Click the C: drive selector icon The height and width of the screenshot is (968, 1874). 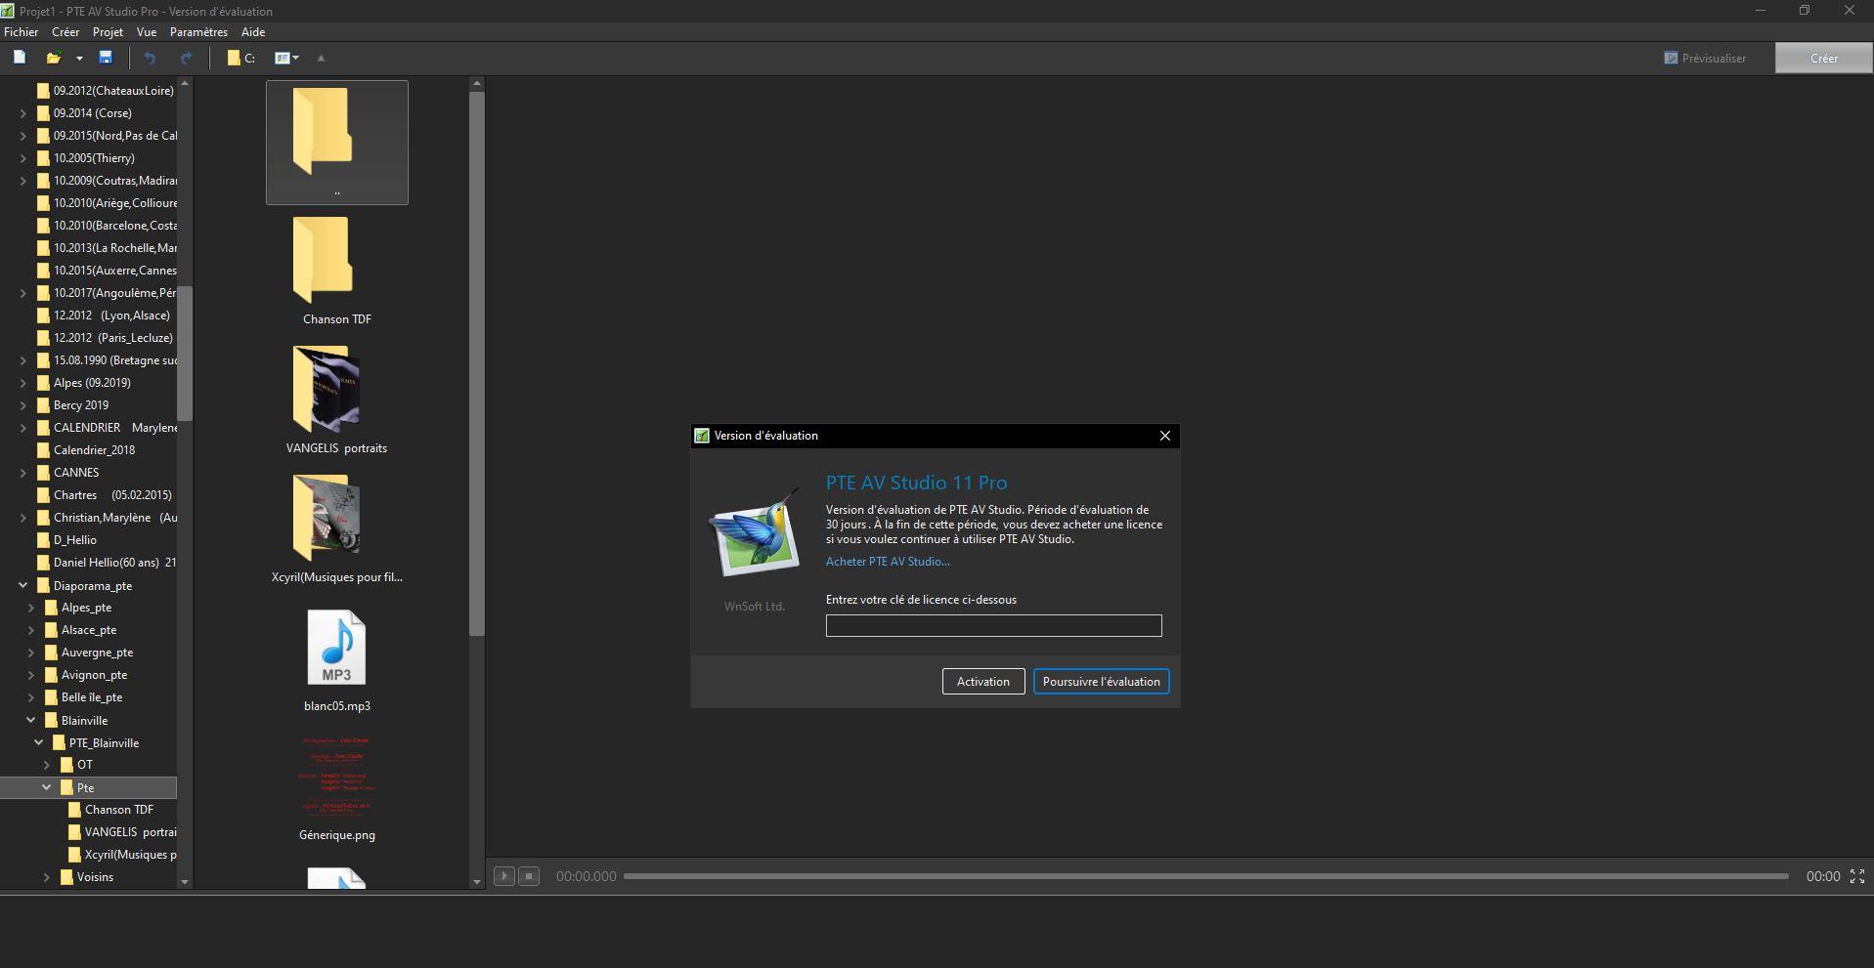[x=241, y=58]
